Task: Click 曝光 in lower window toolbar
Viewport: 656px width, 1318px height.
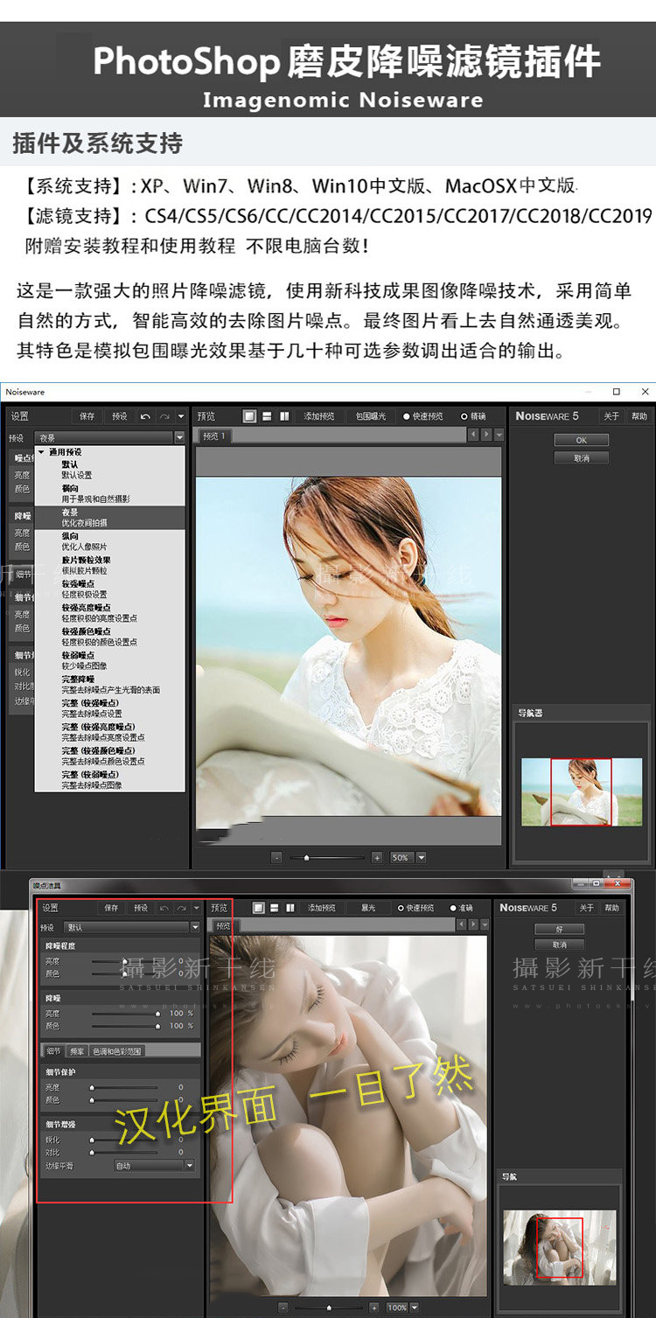Action: tap(368, 908)
